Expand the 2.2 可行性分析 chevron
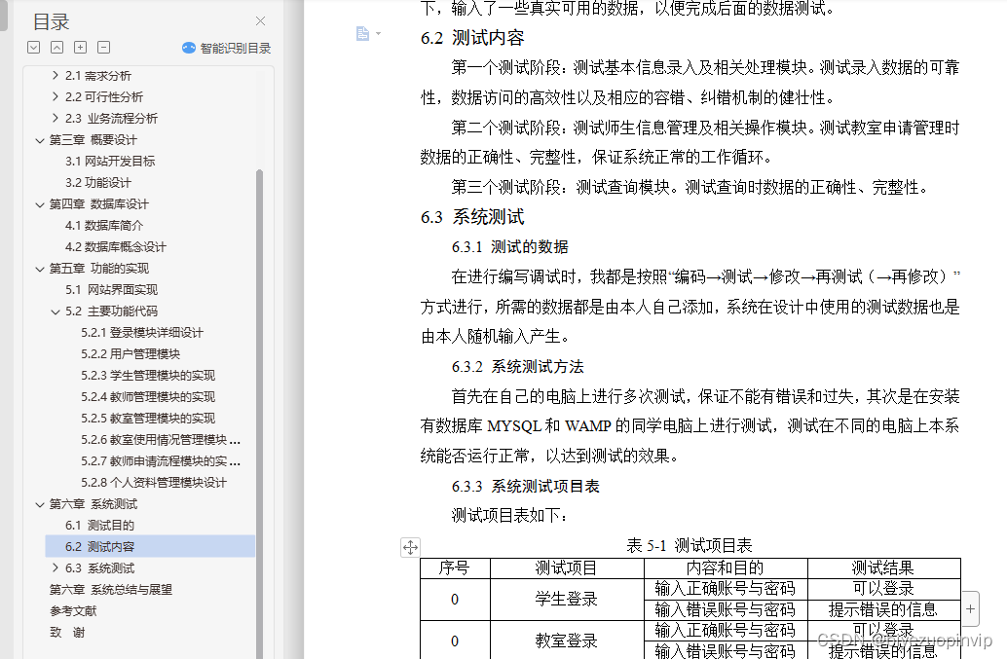This screenshot has width=1007, height=659. click(56, 97)
